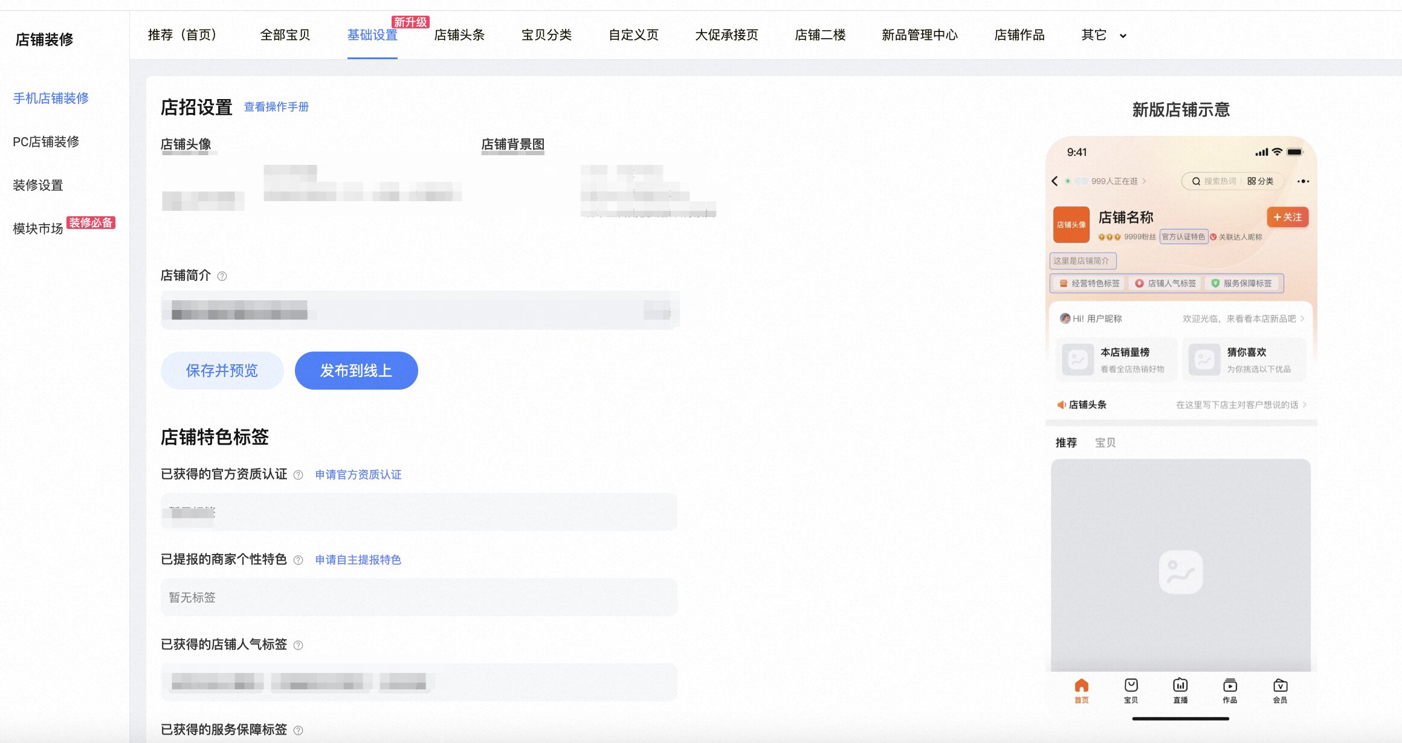Focus the 店铺简介 input field
The width and height of the screenshot is (1402, 743).
pyautogui.click(x=420, y=310)
